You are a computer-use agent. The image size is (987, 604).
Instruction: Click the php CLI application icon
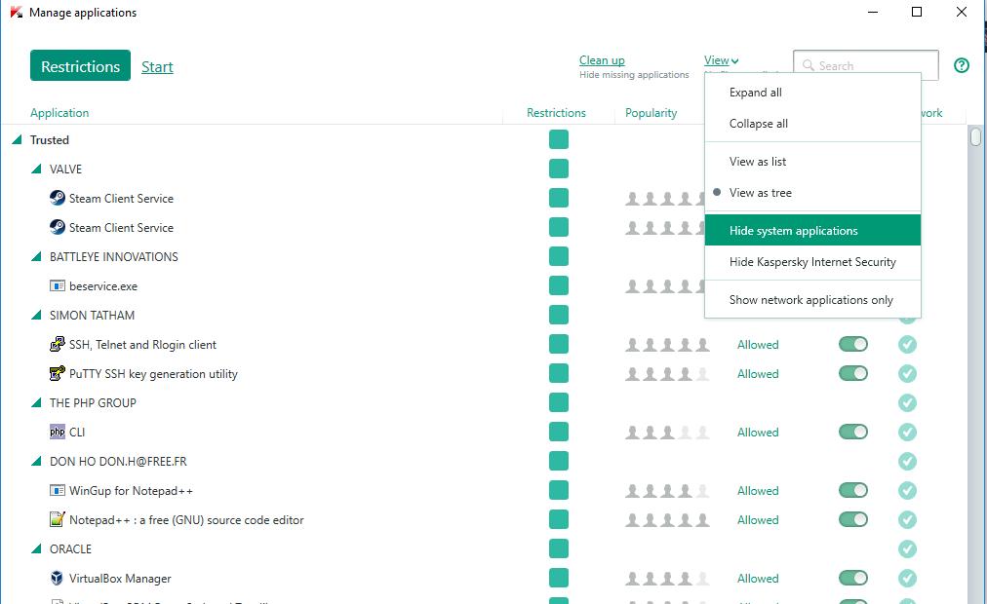click(58, 432)
